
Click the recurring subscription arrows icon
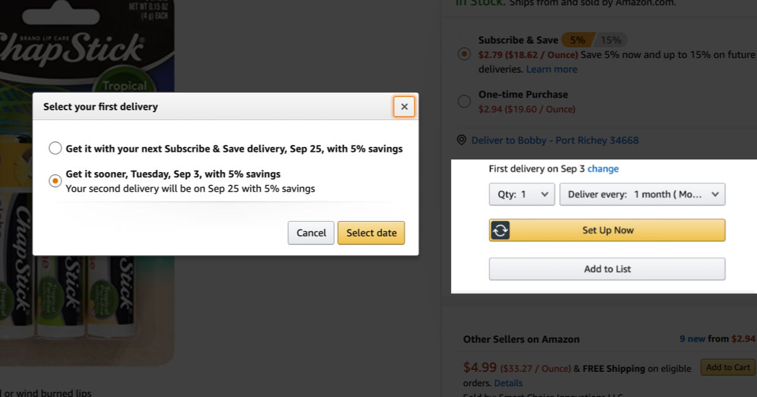coord(500,231)
